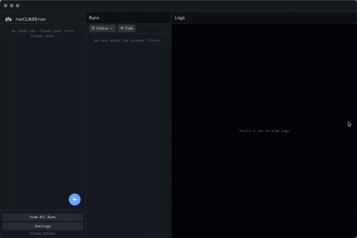The image size is (357, 238).
Task: Click the funnel filter icon beside Status
Action: tap(93, 29)
